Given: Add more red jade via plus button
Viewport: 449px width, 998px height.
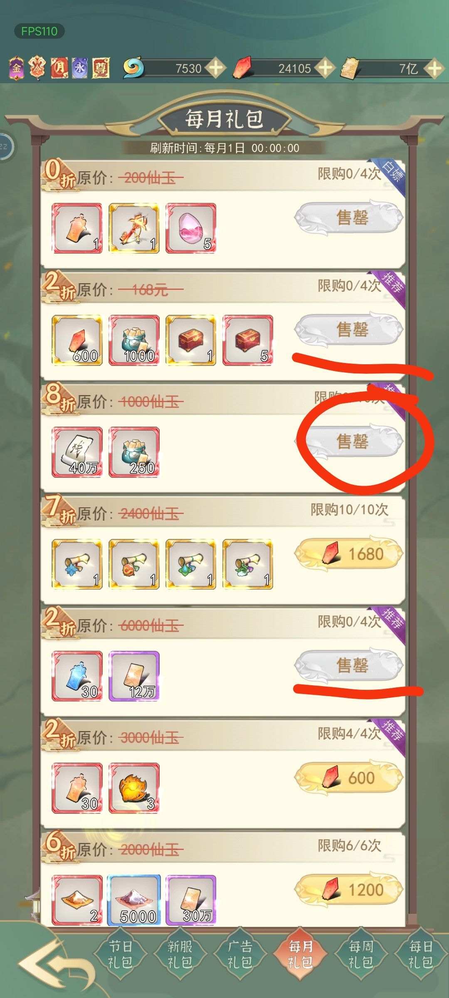Looking at the screenshot, I should [x=325, y=68].
